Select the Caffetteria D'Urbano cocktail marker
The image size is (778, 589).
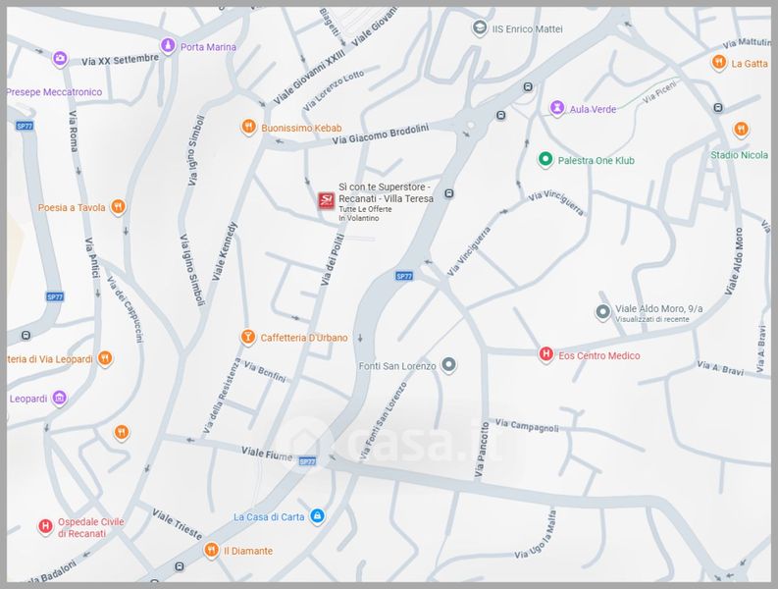(x=247, y=337)
